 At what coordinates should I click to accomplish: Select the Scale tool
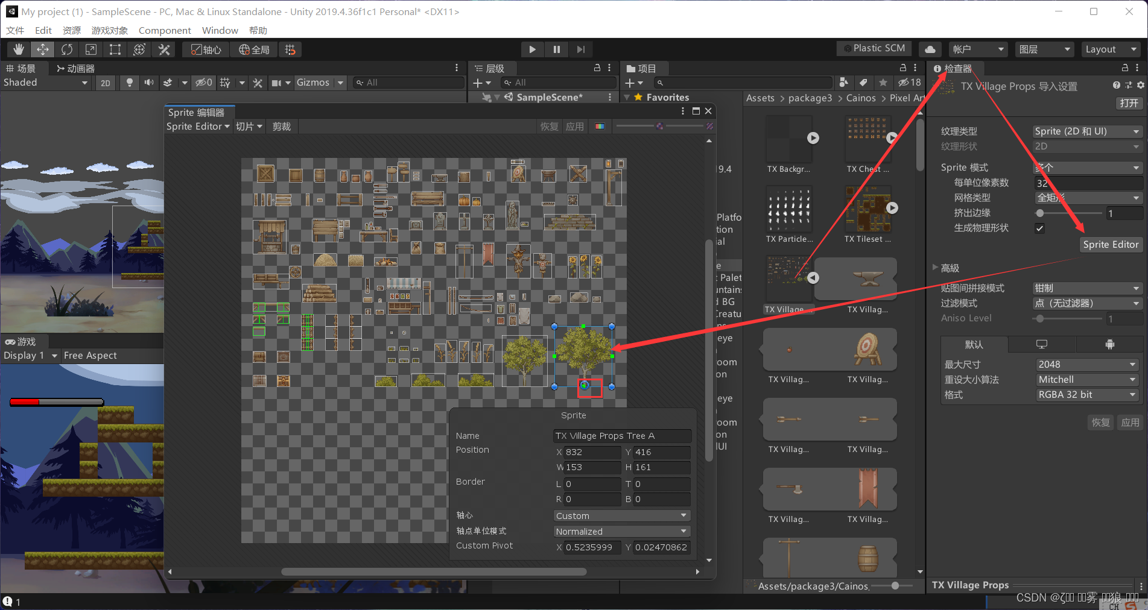91,49
